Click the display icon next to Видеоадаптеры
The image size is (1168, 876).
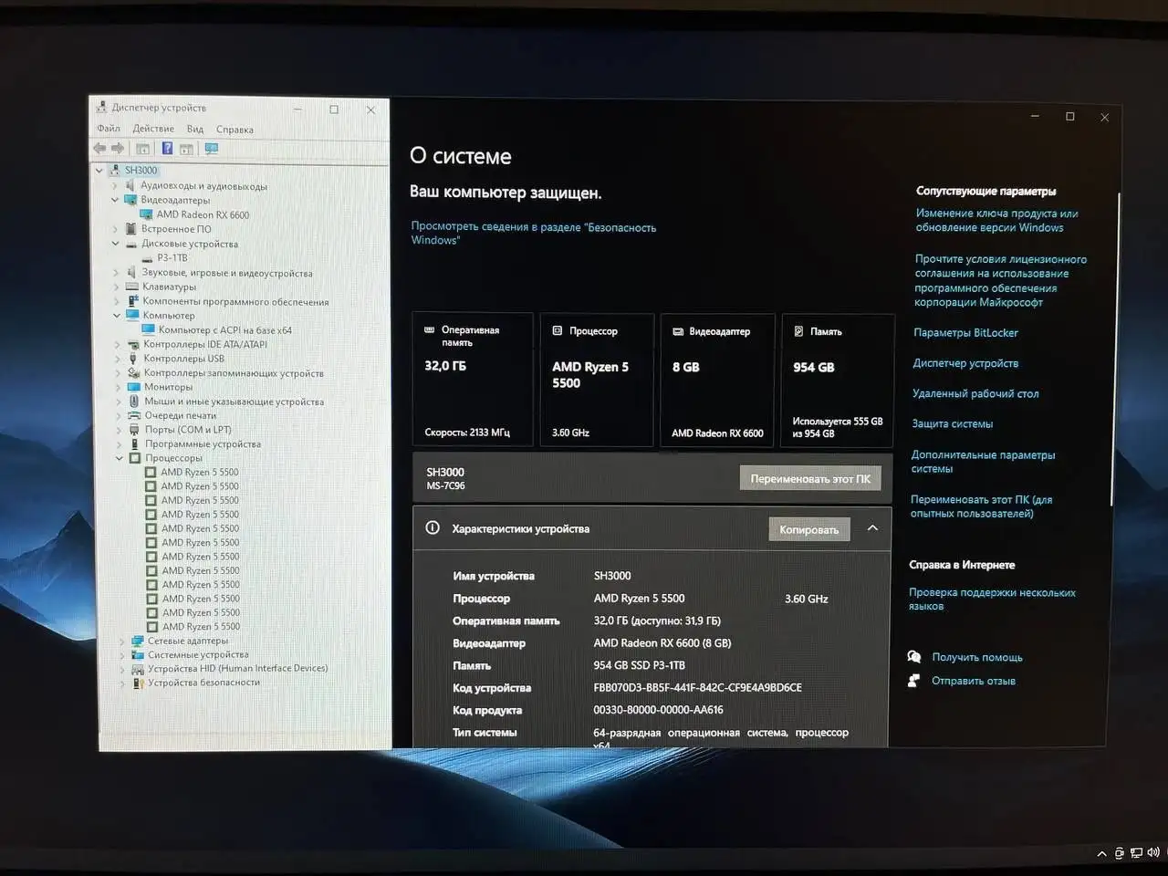132,200
